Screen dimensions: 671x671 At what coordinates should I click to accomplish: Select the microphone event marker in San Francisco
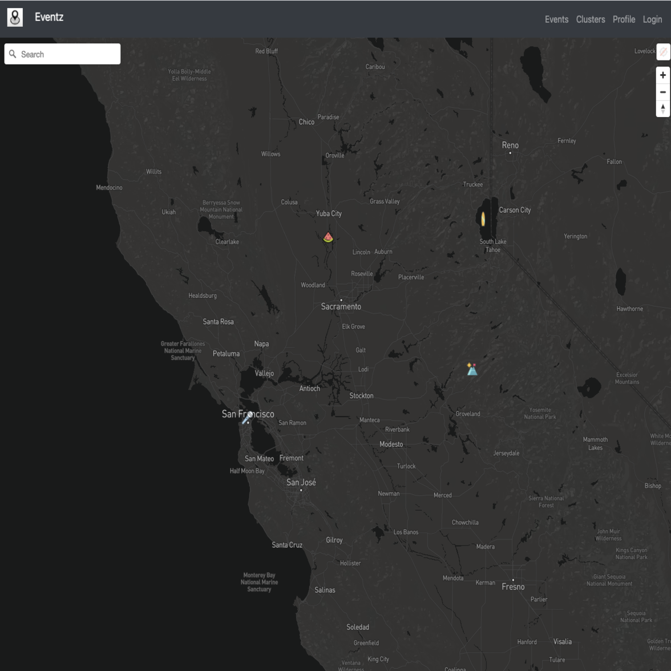coord(247,418)
